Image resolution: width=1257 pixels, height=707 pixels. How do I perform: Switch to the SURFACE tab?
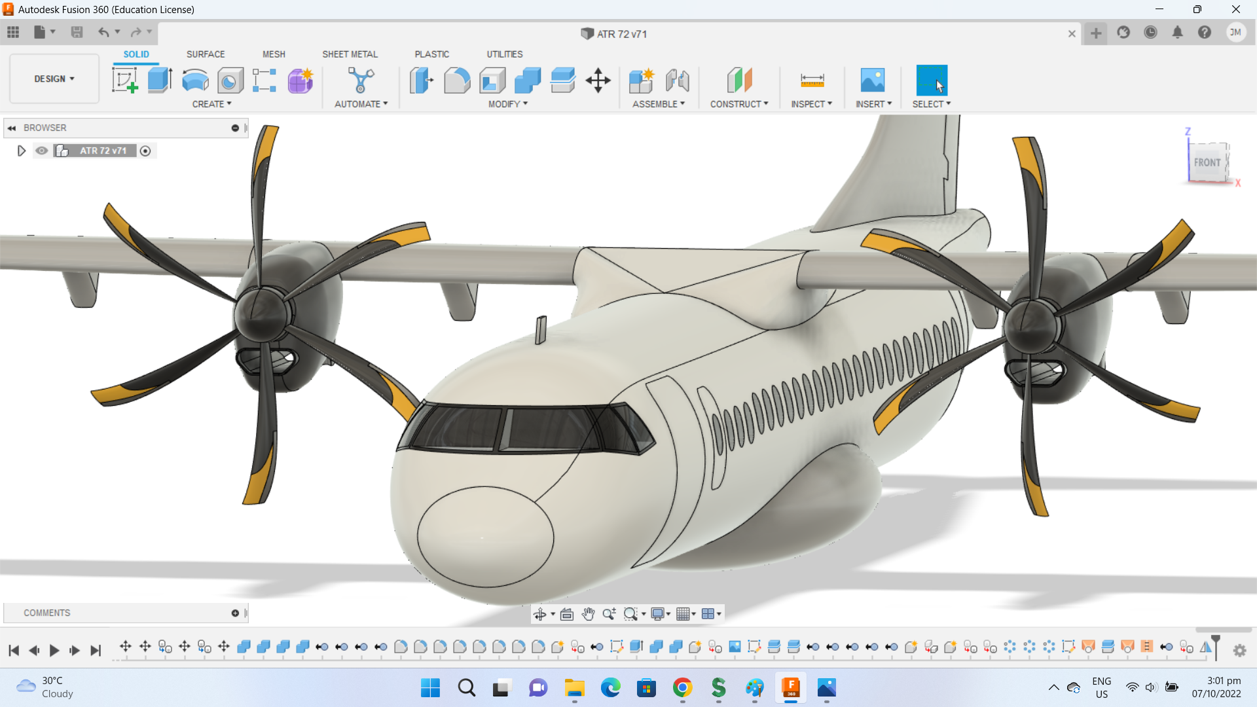click(206, 54)
